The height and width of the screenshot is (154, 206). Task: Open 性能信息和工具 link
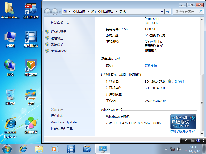pos(62,129)
